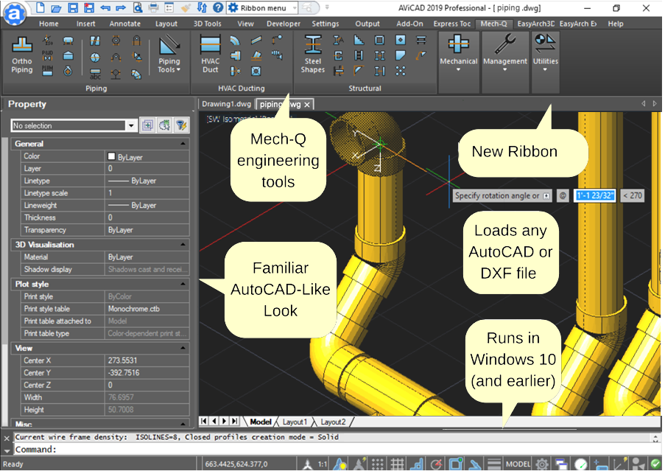Select the steel channel 'C' shape icon
This screenshot has height=474, width=665.
[339, 55]
